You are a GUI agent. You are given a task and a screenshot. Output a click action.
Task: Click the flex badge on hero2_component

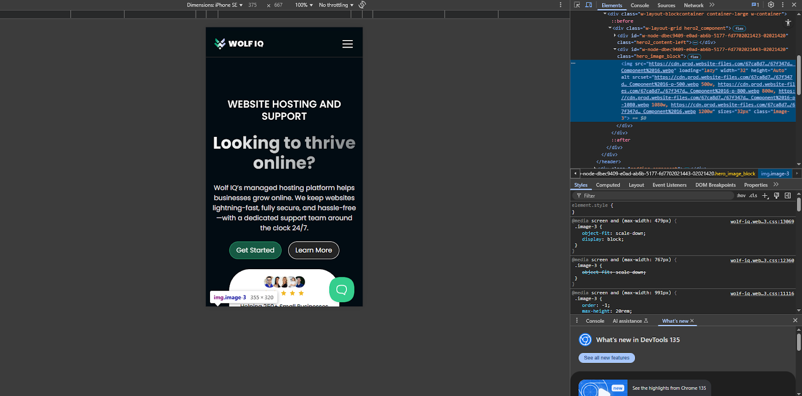pyautogui.click(x=739, y=29)
